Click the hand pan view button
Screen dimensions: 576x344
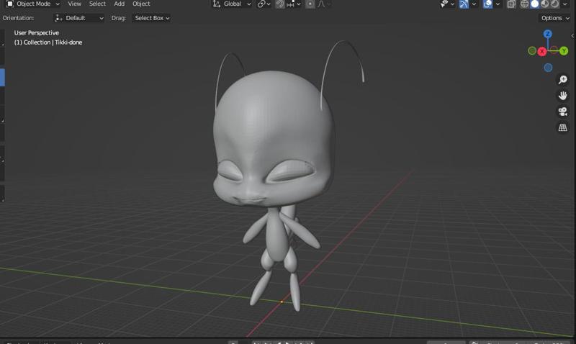(563, 96)
